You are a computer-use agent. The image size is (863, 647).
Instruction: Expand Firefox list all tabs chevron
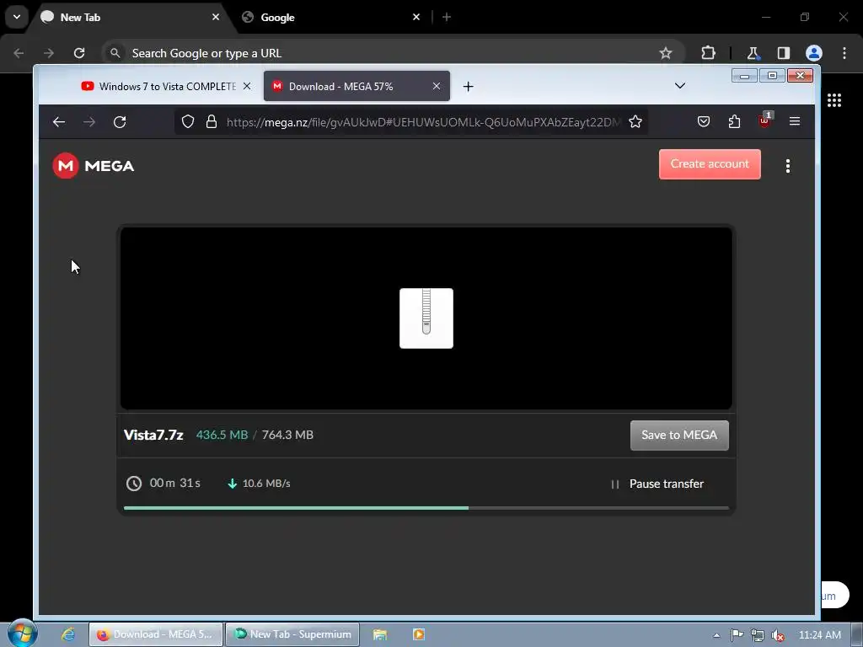pyautogui.click(x=680, y=86)
